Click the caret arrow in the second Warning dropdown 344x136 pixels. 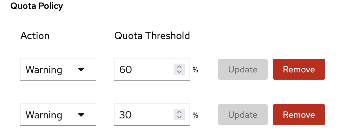coord(81,115)
